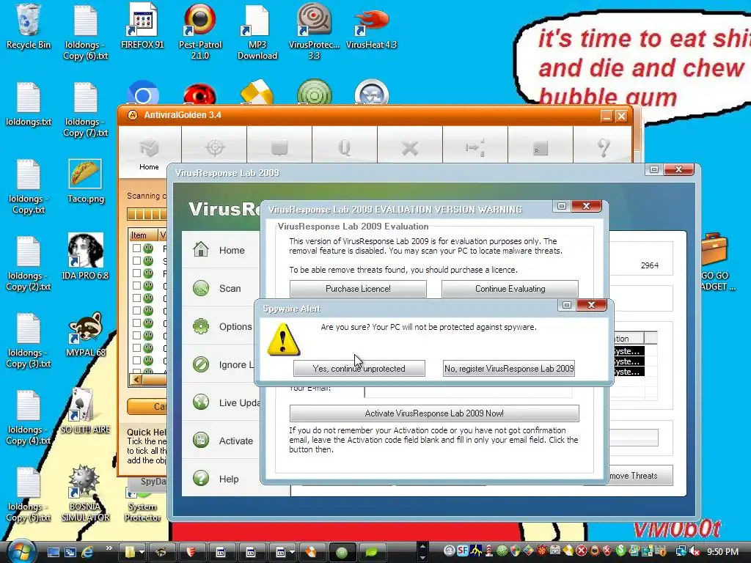Image resolution: width=751 pixels, height=563 pixels.
Task: Click the green Help question icon in VirusResponse
Action: point(201,478)
